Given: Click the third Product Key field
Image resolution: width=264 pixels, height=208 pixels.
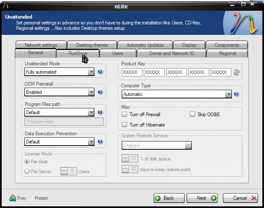Looking at the screenshot, I should point(176,72).
